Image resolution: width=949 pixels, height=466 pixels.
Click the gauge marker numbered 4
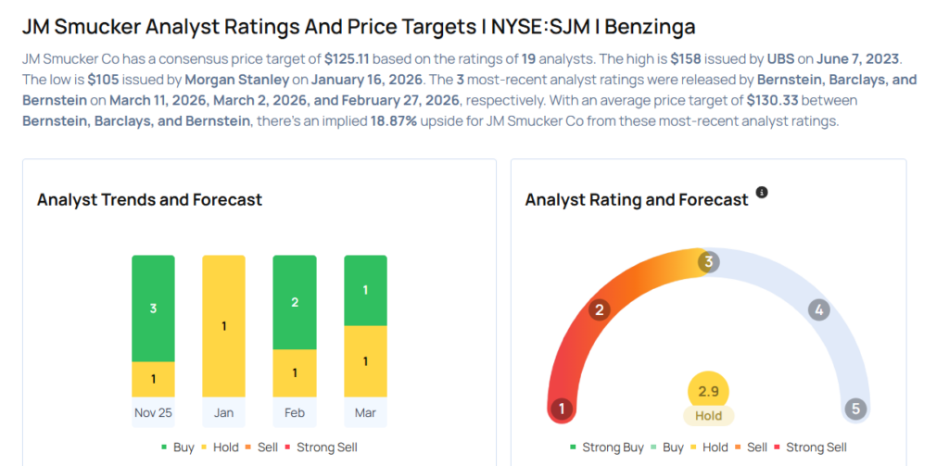[818, 309]
